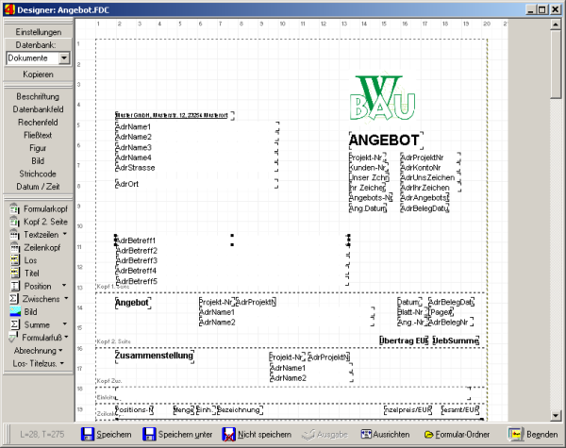The width and height of the screenshot is (566, 448).
Task: Insert a Datenbankfeld element
Action: [38, 109]
